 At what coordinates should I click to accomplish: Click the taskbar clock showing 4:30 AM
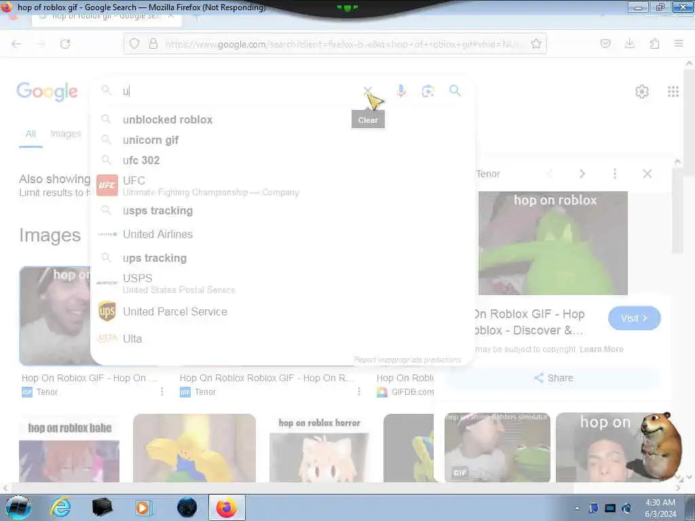click(x=660, y=508)
